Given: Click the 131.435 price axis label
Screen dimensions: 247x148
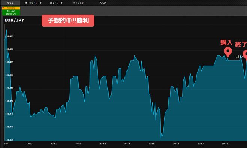Looking at the screenshot, I should pos(9,140).
